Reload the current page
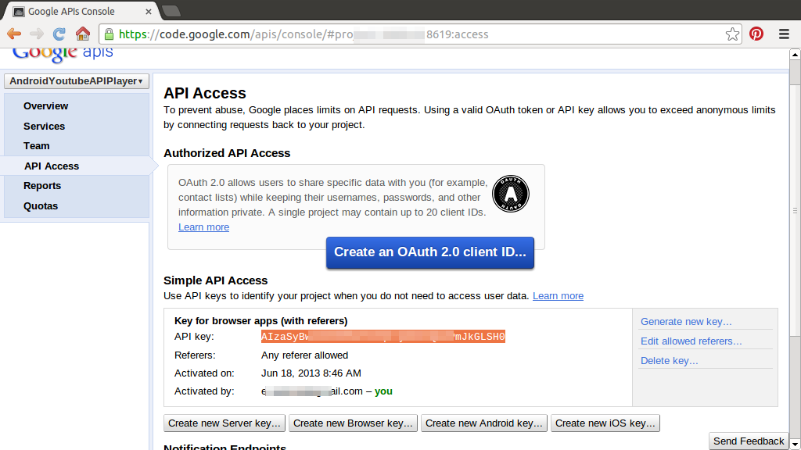 58,34
